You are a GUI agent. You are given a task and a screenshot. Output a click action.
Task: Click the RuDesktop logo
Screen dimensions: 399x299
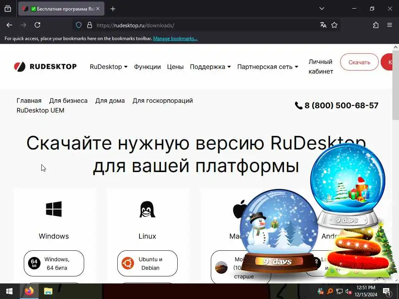[x=45, y=67]
